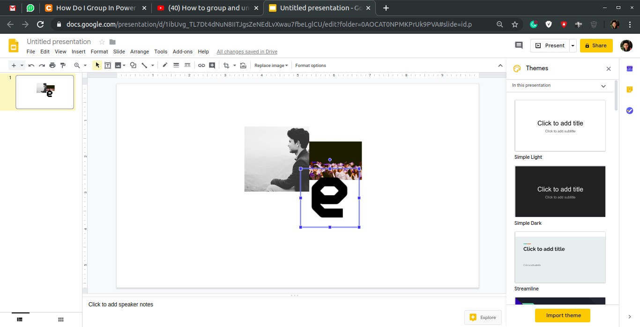
Task: Click All changes saved in Drive link
Action: click(x=247, y=52)
